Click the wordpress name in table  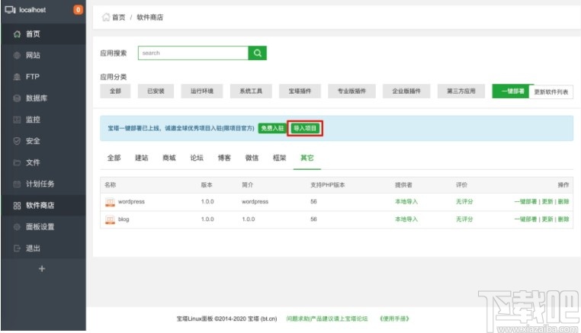[131, 202]
